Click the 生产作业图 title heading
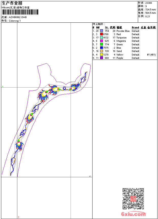The image size is (158, 219). [x=12, y=3]
